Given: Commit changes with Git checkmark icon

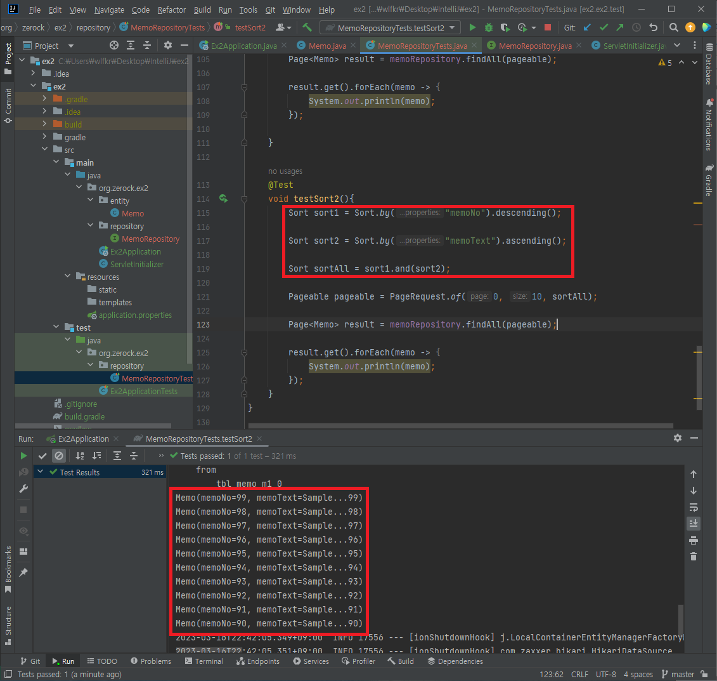Looking at the screenshot, I should click(604, 27).
